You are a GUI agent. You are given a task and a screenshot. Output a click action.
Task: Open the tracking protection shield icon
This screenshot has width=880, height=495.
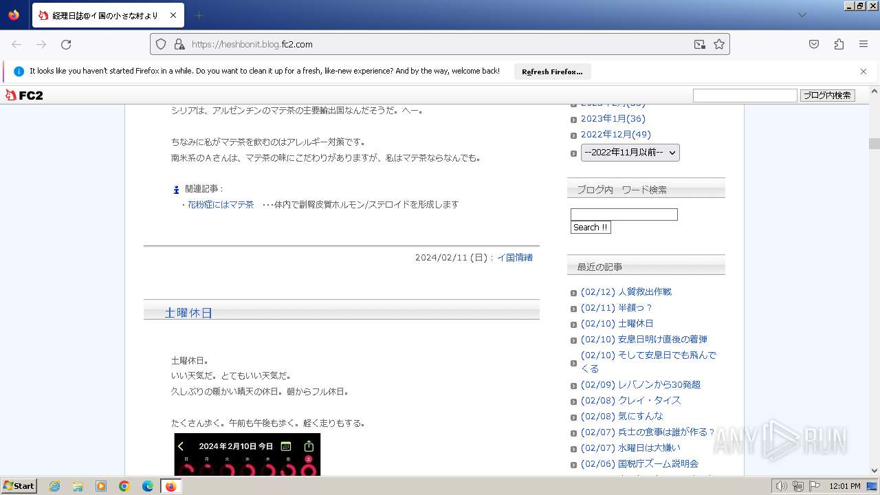coord(161,44)
